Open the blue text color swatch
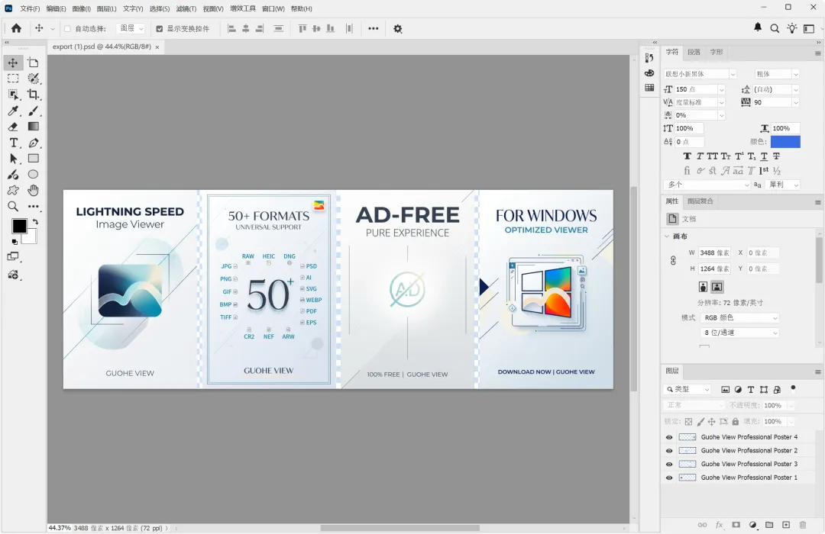This screenshot has height=534, width=825. [x=785, y=142]
